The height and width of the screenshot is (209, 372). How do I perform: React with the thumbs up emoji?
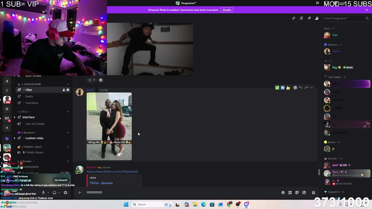[x=288, y=88]
